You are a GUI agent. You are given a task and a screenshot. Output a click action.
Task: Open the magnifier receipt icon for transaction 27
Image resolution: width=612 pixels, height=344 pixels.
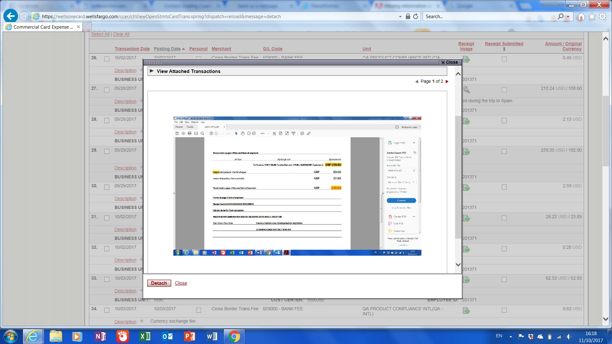point(466,90)
